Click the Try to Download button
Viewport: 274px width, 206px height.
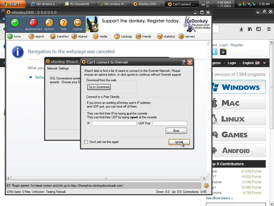99,87
